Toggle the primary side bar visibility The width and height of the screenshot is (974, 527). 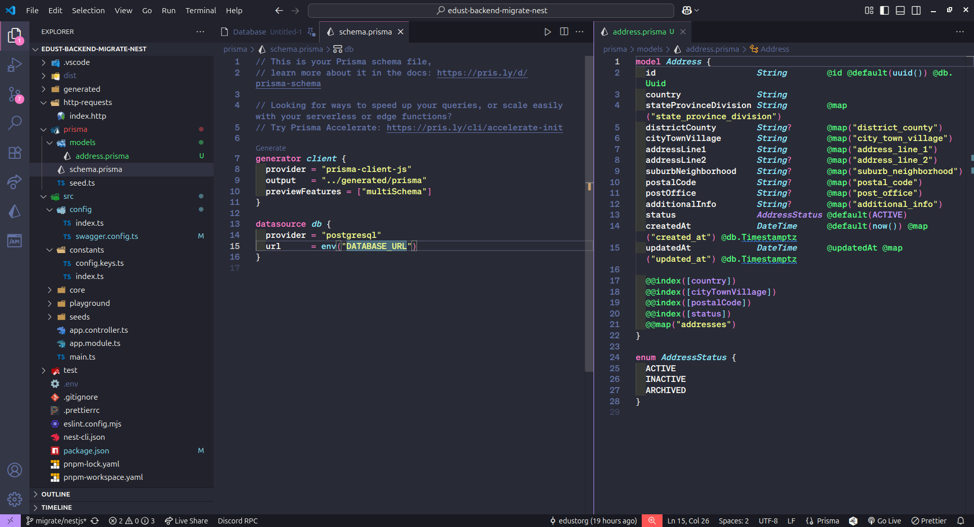pyautogui.click(x=884, y=11)
